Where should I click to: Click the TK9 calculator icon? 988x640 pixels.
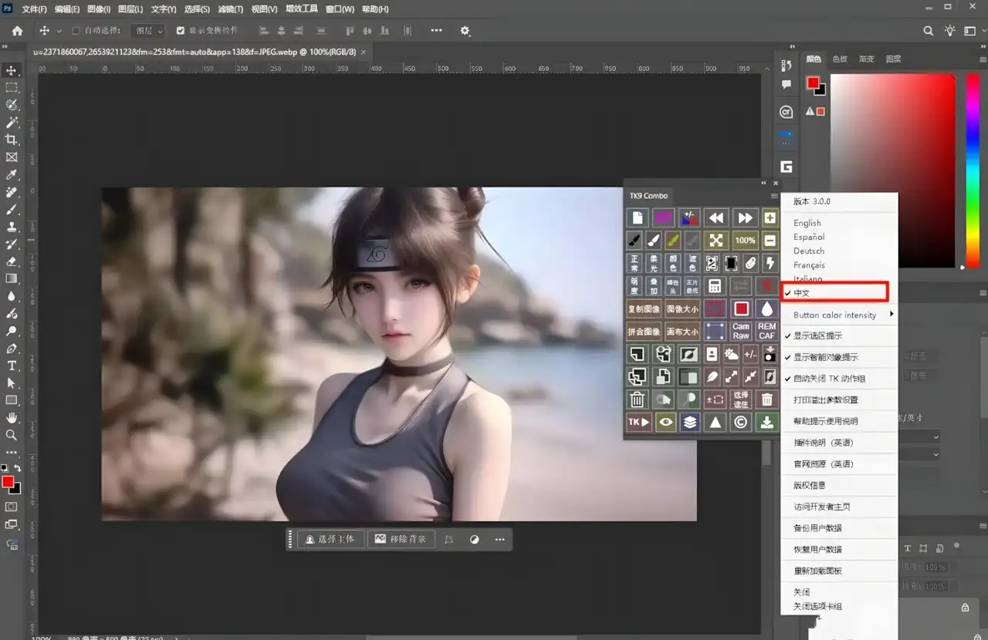pos(715,286)
